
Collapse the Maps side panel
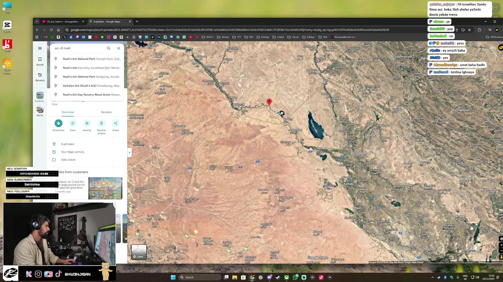(130, 152)
